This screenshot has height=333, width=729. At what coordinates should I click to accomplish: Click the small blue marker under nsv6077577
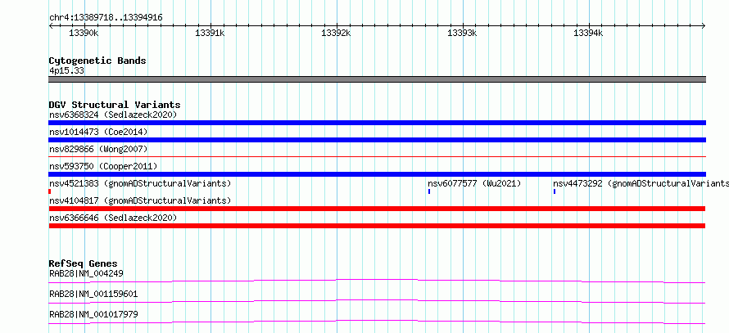[429, 191]
